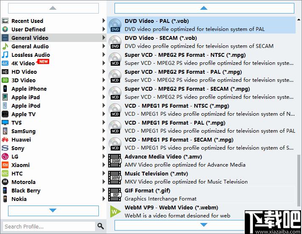Click the TVS monitor icon
The width and height of the screenshot is (302, 234).
pyautogui.click(x=5, y=123)
